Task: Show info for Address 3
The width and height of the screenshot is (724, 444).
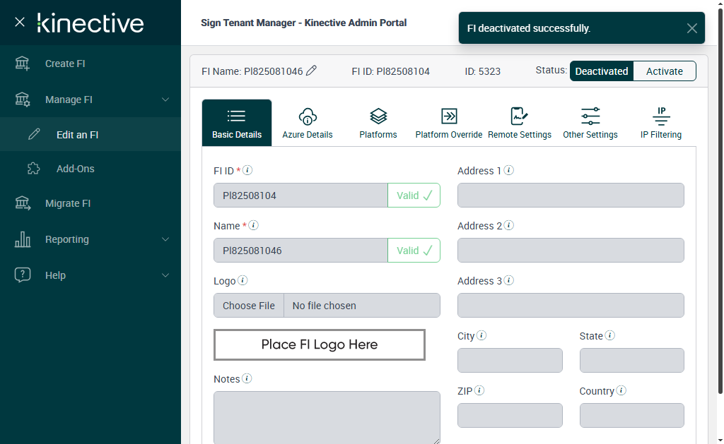Action: 509,280
